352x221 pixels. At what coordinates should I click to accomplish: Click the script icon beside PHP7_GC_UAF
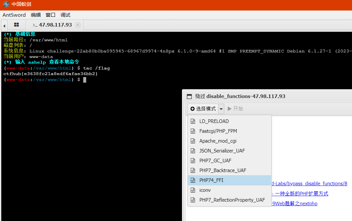pos(192,160)
